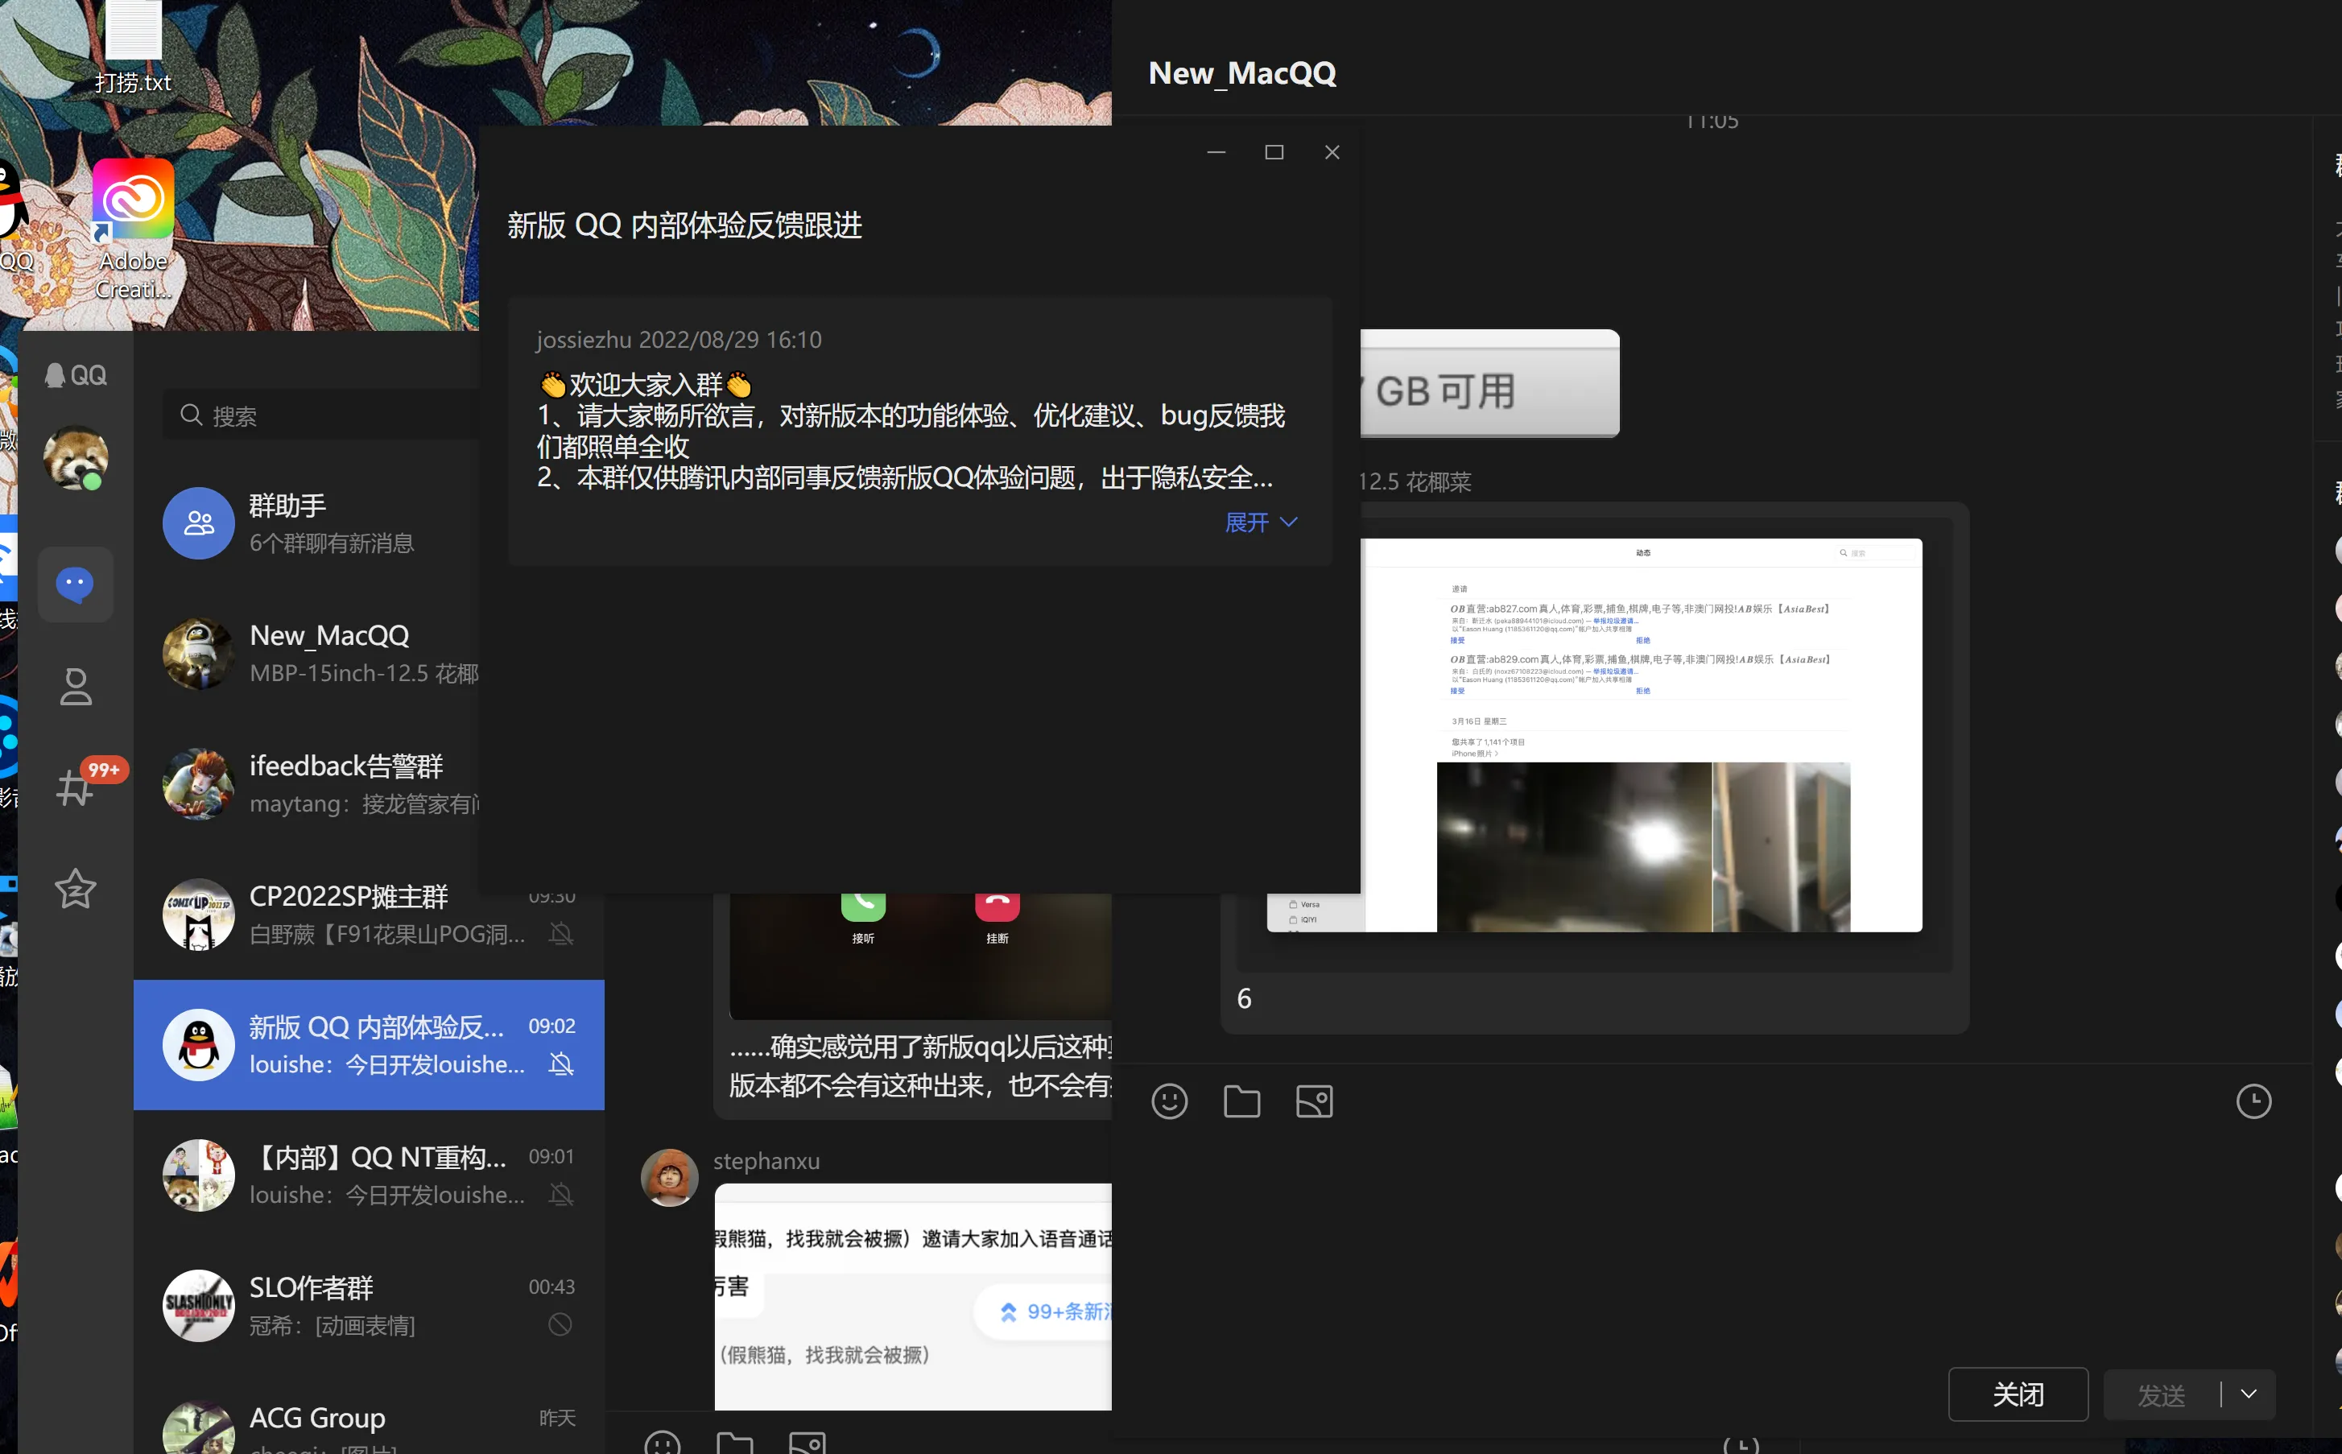Toggle mute bell on CP2022SP摊主群 chat
2342x1454 pixels.
point(561,934)
